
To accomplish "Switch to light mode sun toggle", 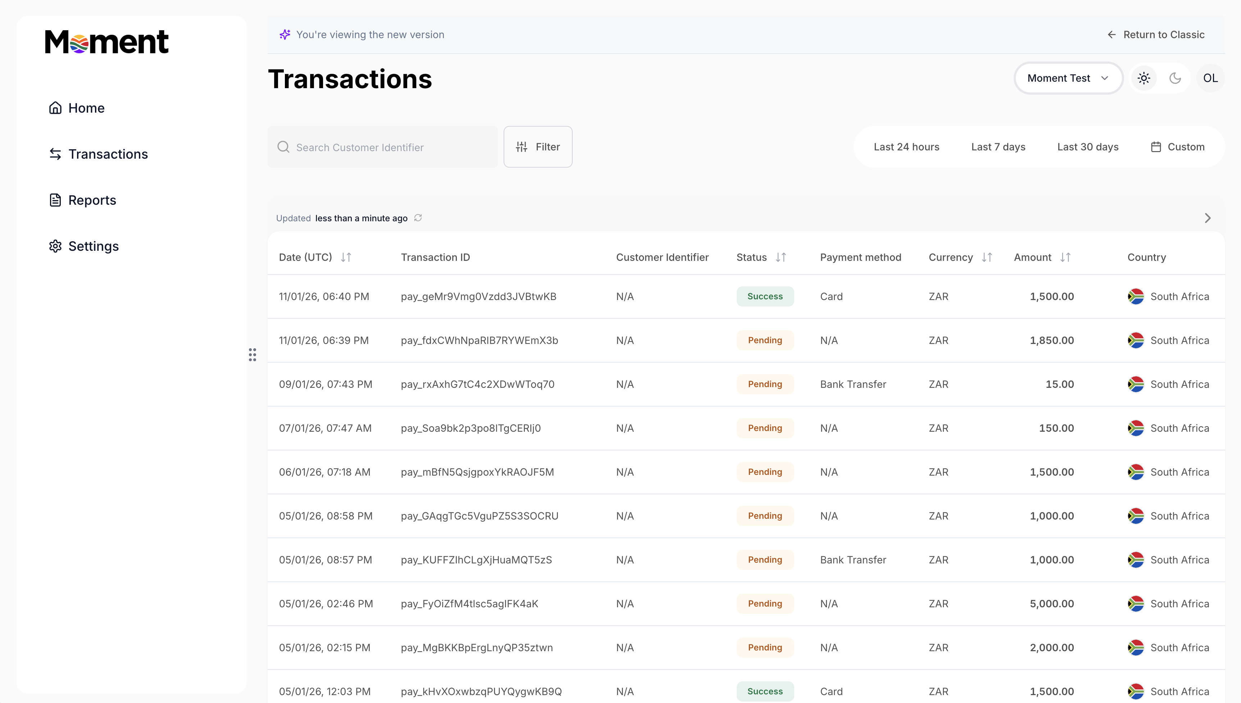I will (x=1144, y=78).
